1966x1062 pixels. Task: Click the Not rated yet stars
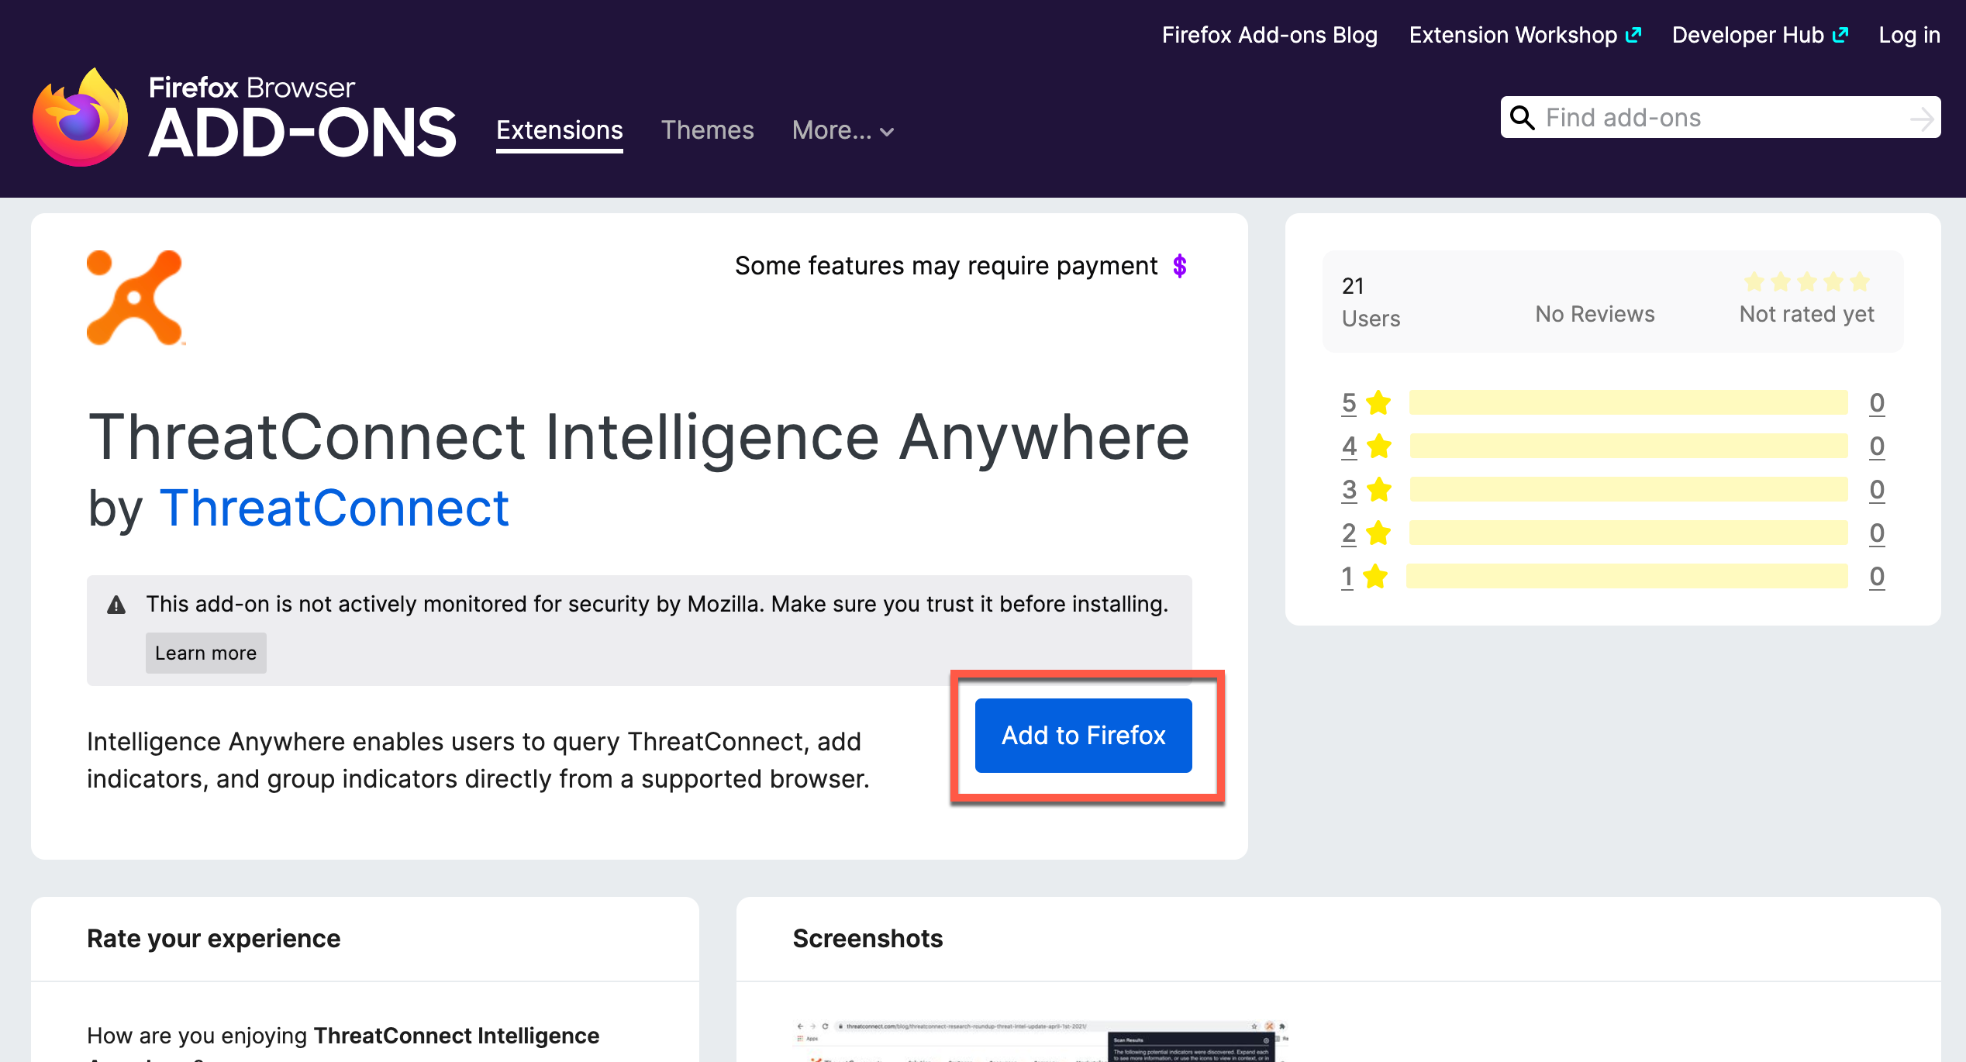(x=1807, y=281)
